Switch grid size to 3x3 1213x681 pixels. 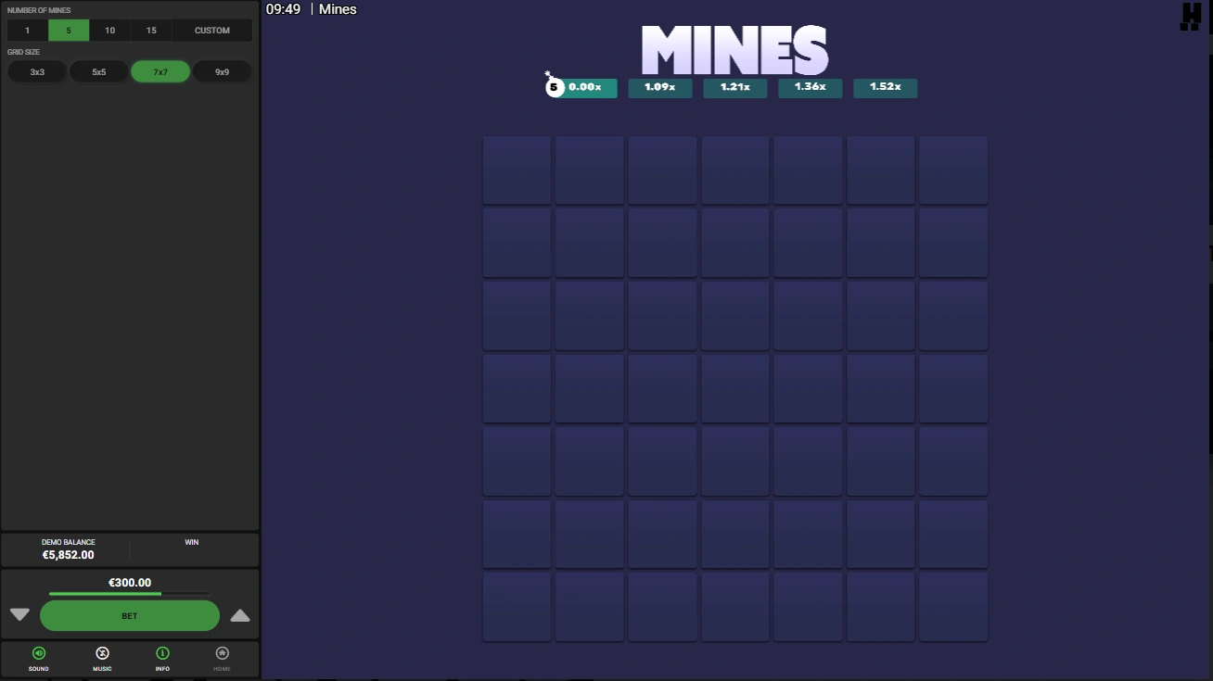pyautogui.click(x=37, y=72)
